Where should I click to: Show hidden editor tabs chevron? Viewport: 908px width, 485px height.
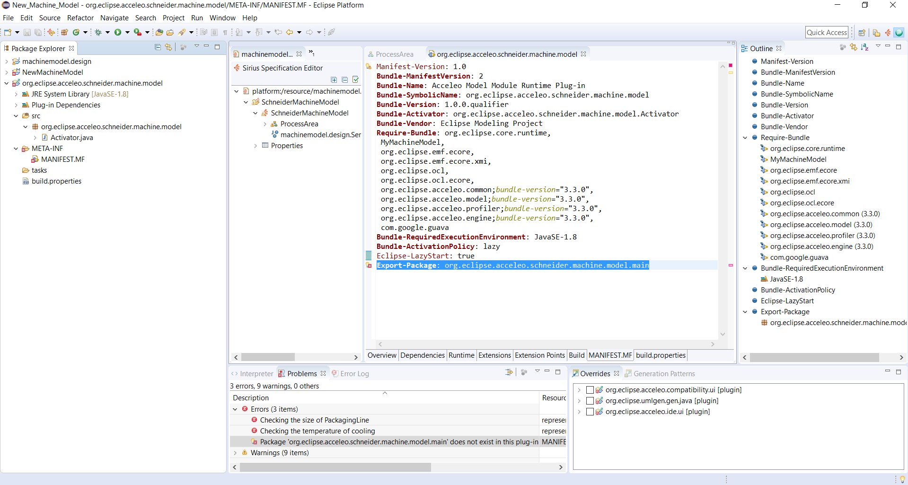click(x=311, y=53)
